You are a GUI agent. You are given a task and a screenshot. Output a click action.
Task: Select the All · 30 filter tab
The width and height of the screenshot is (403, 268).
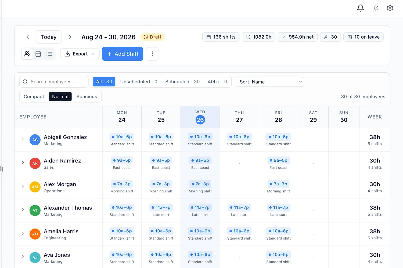(104, 82)
